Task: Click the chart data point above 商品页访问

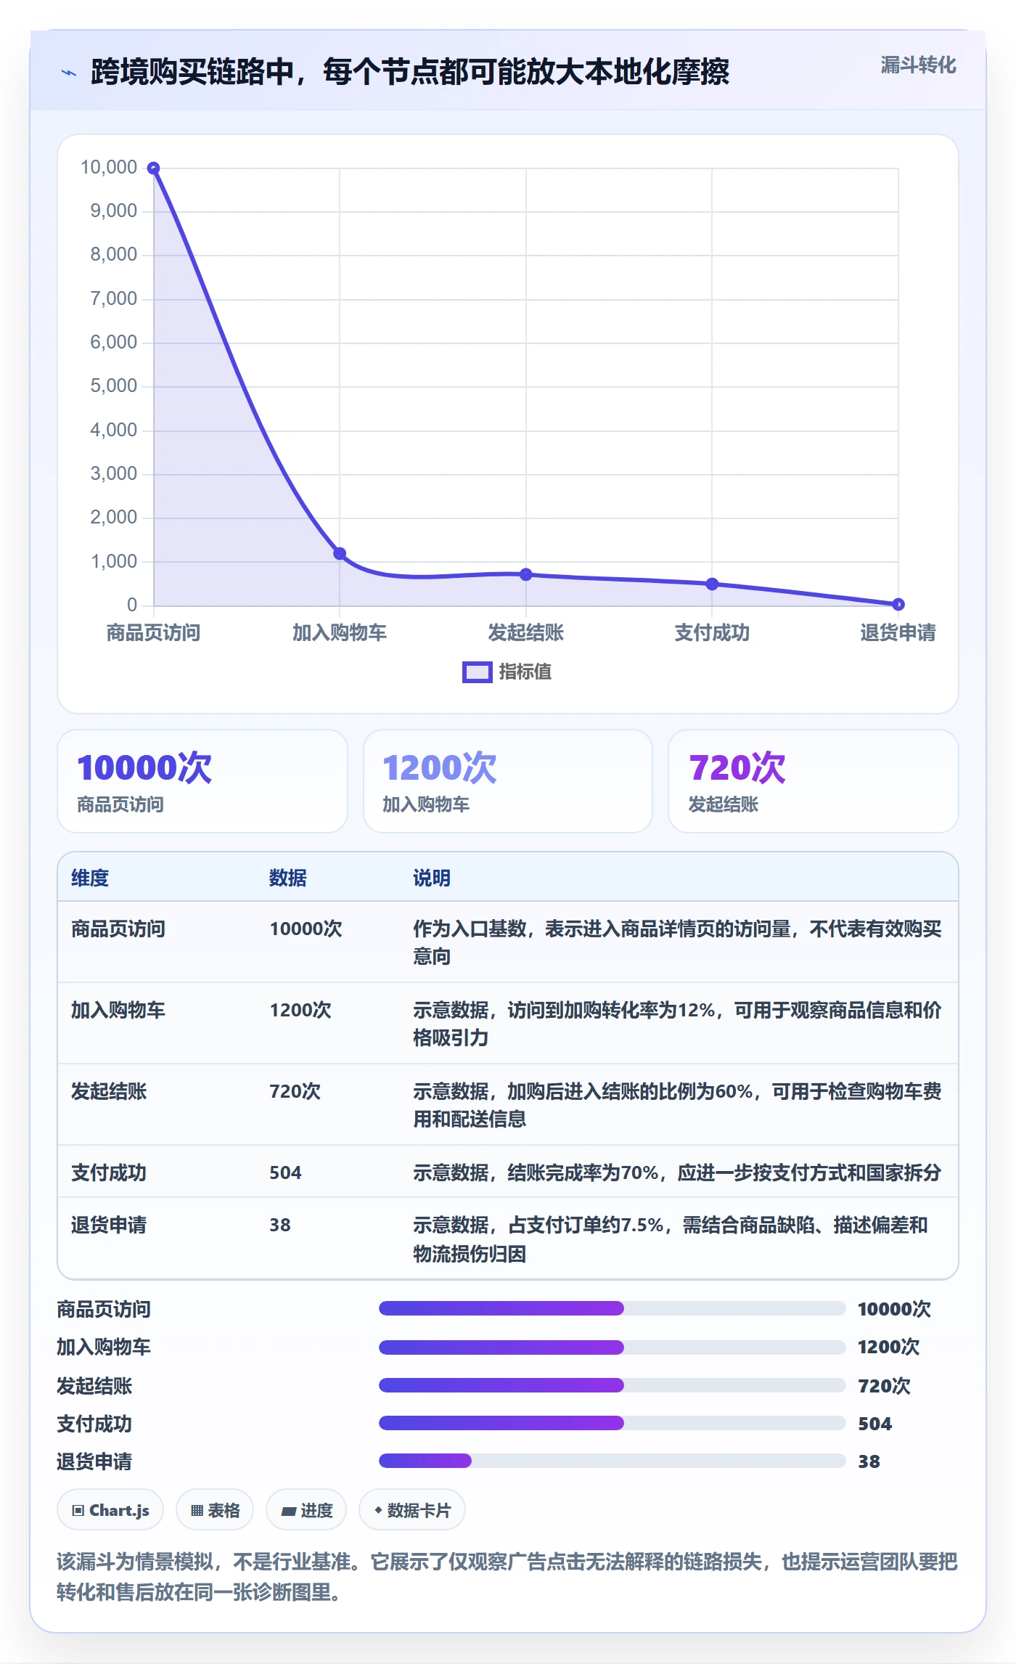Action: (154, 168)
